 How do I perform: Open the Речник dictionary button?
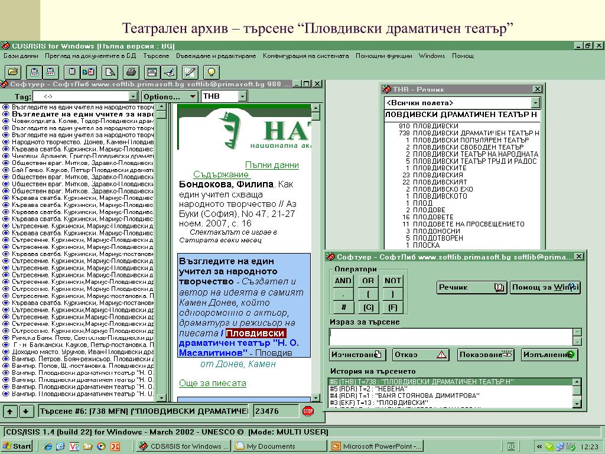(x=471, y=287)
